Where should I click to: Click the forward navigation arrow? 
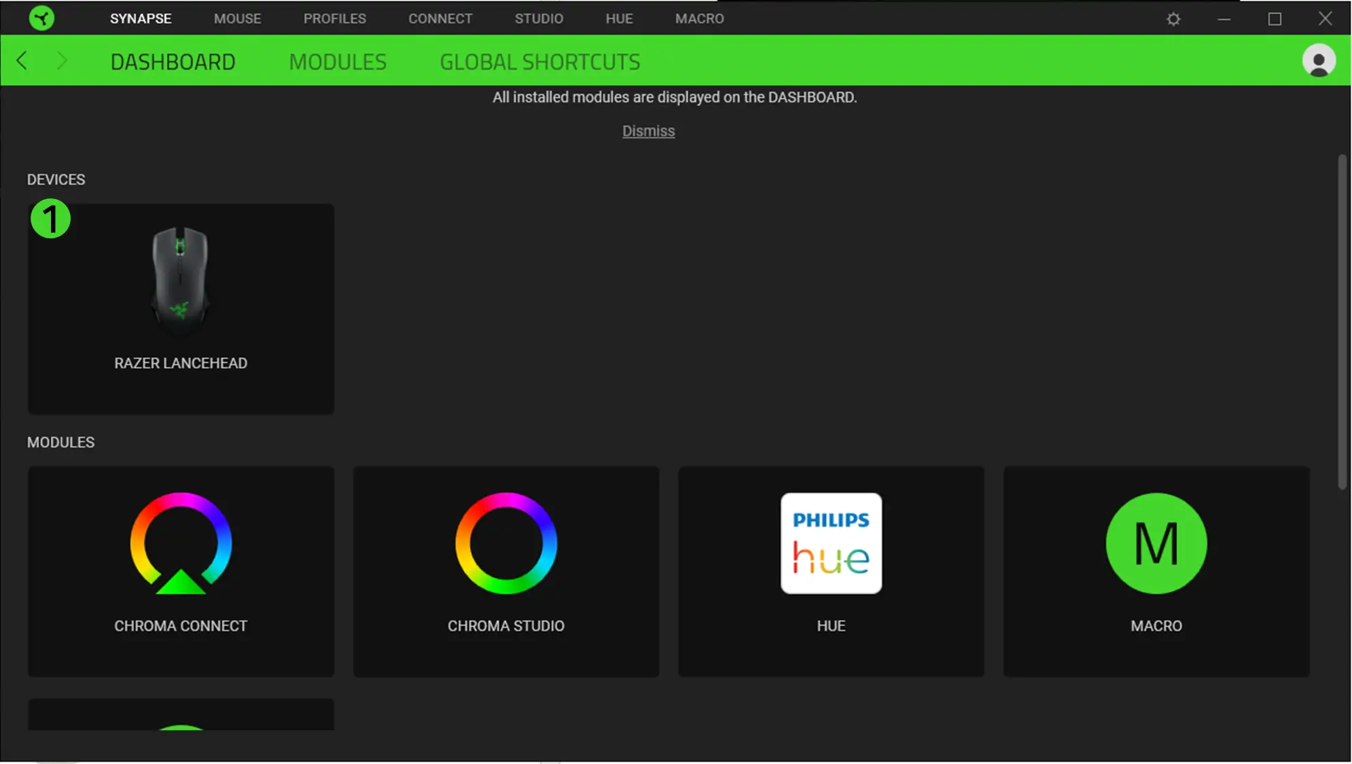(x=61, y=61)
